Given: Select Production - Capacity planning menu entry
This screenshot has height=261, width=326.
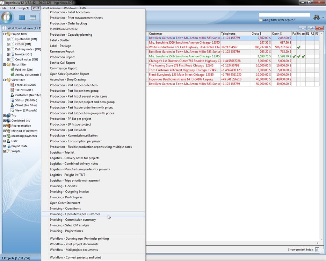Looking at the screenshot, I should [x=71, y=35].
